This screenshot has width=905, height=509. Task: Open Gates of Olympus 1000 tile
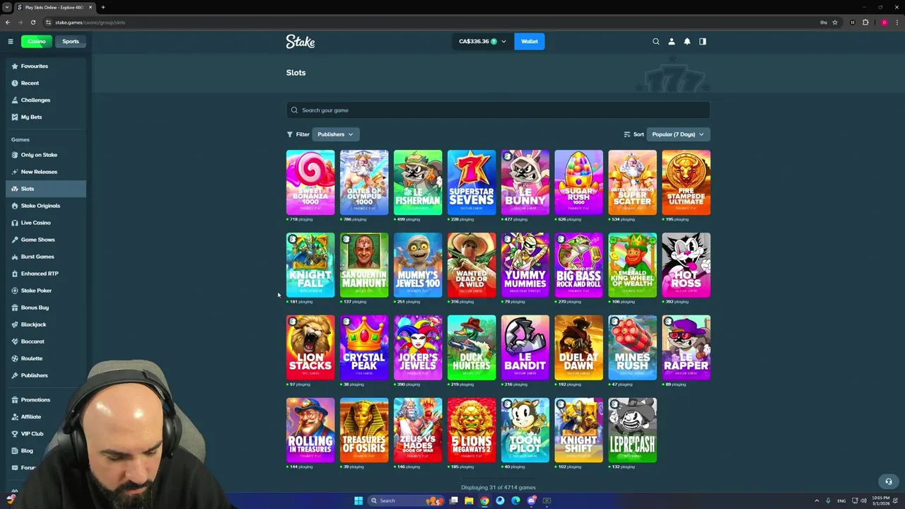364,182
